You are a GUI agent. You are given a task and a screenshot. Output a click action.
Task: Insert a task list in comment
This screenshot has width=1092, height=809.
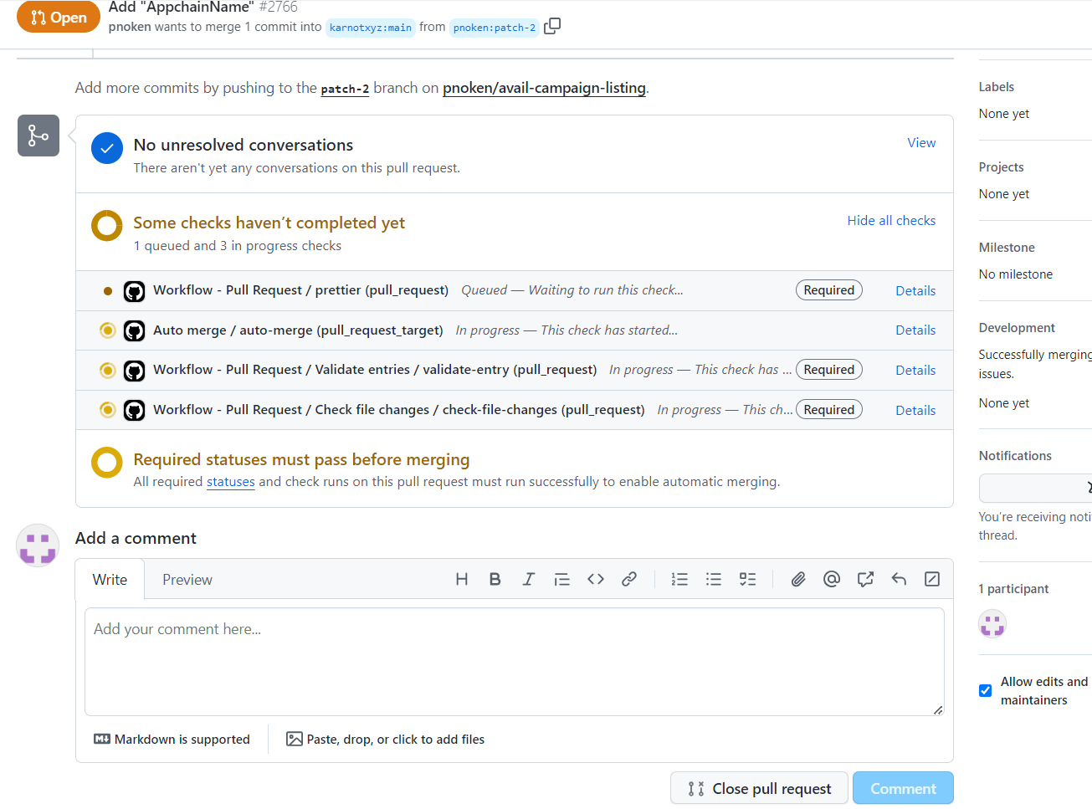[747, 579]
